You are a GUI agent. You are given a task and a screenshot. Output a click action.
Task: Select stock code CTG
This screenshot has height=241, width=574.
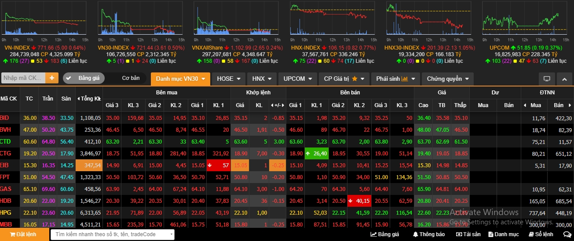pos(5,153)
